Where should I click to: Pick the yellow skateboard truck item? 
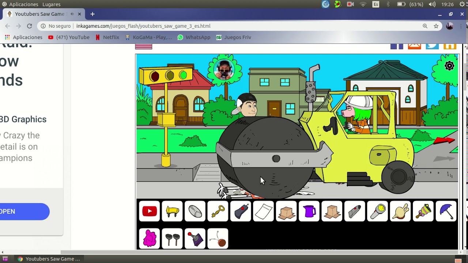(x=172, y=211)
